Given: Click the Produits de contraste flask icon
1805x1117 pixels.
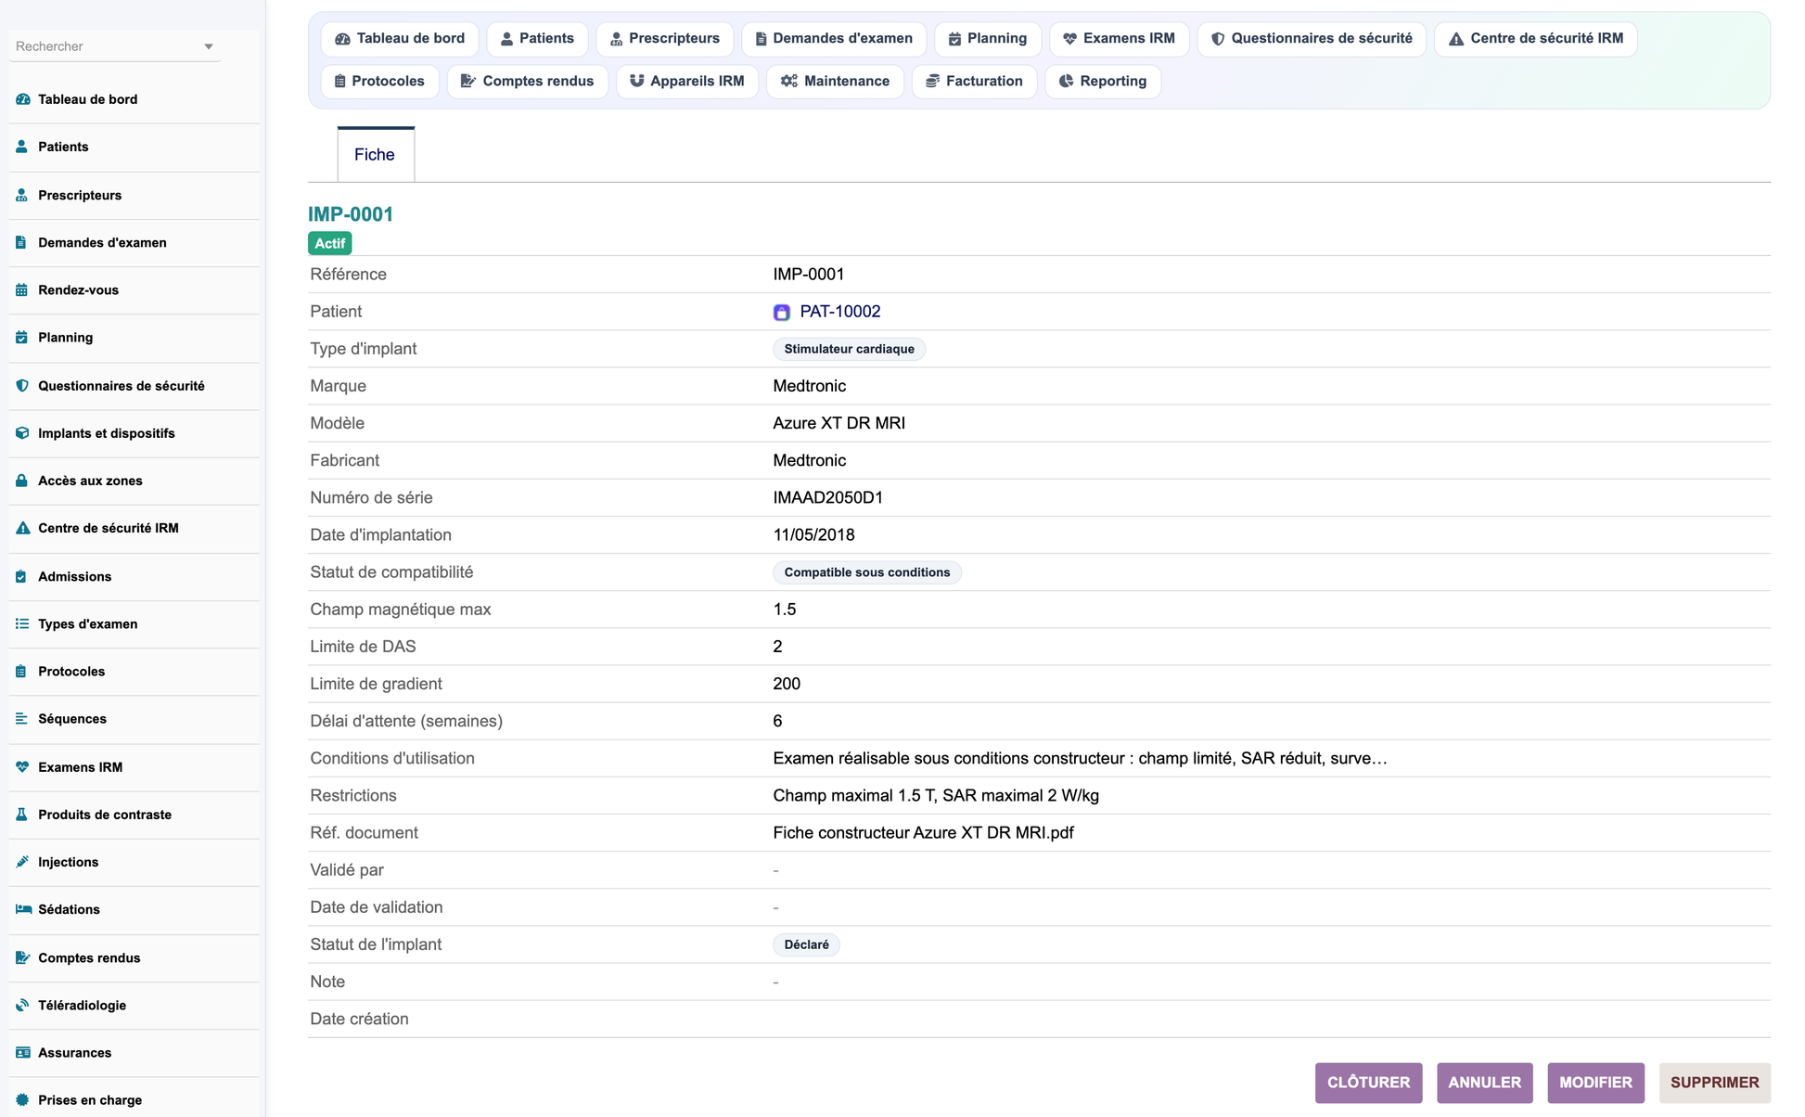Looking at the screenshot, I should [x=22, y=815].
